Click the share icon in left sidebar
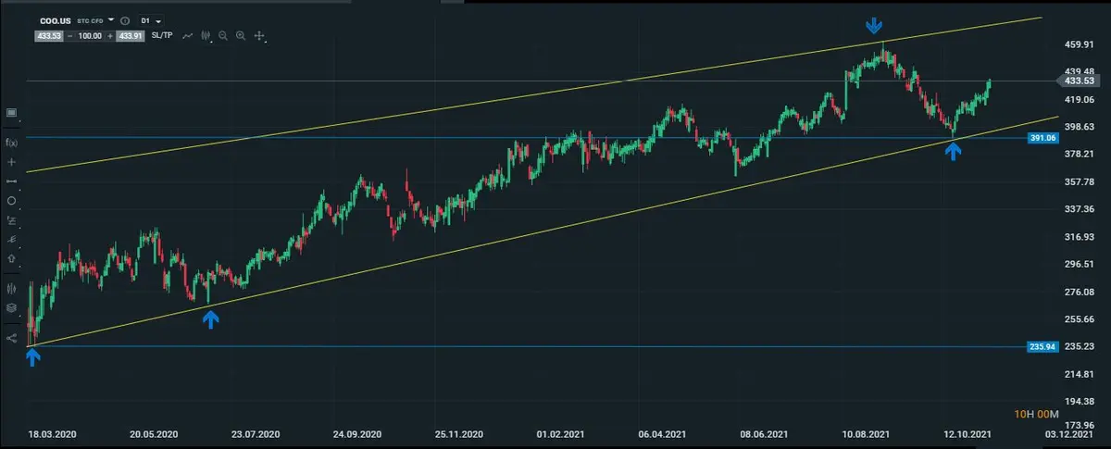 [11, 338]
